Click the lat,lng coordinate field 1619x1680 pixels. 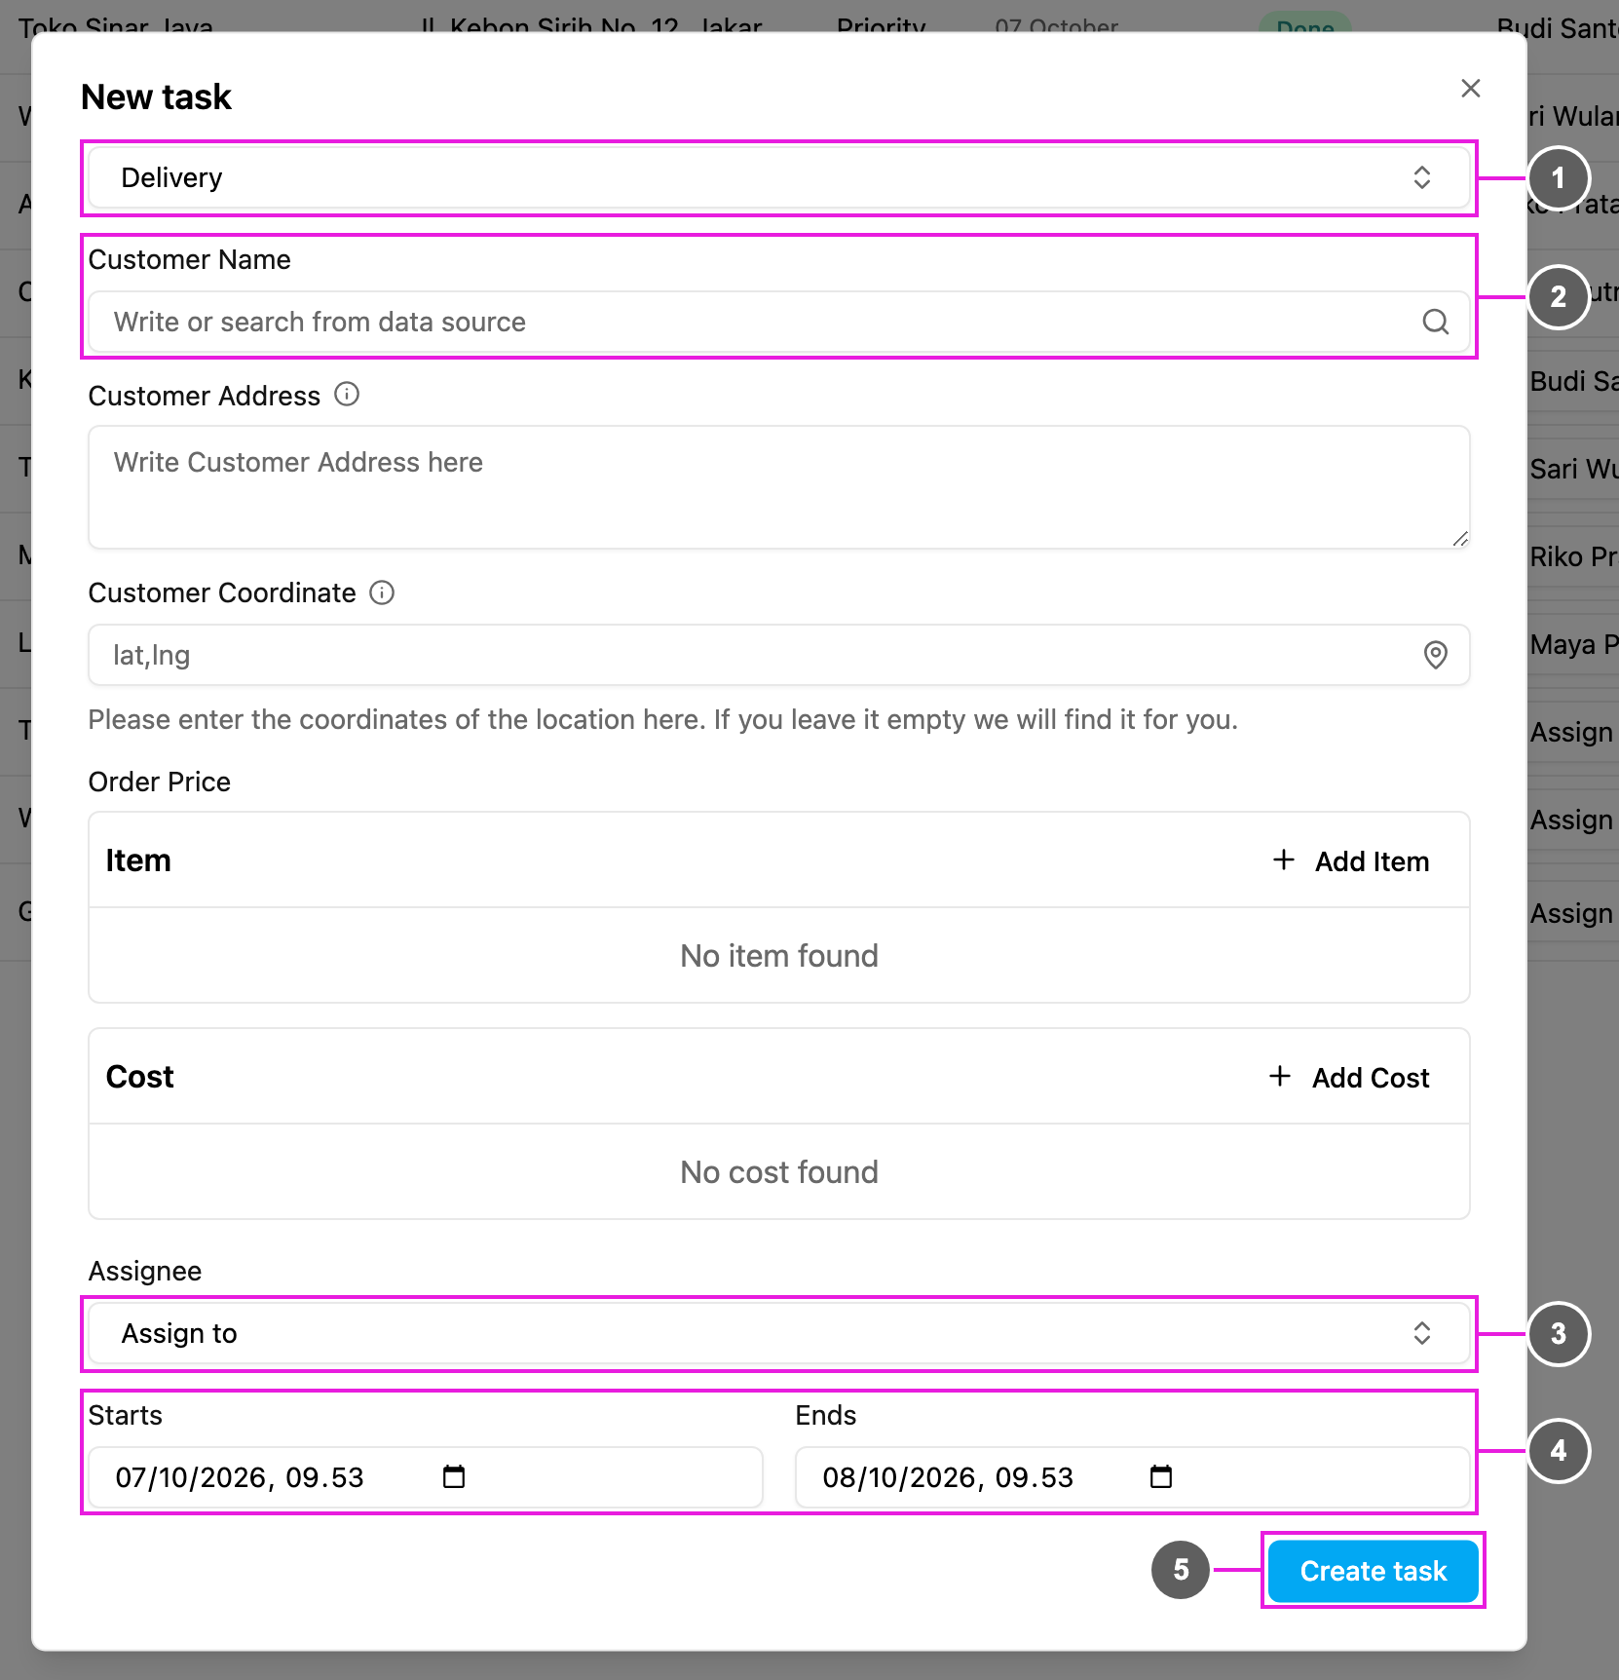click(778, 655)
